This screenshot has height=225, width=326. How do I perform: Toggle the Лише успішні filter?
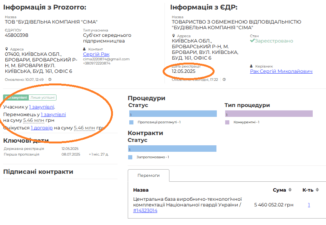click(42, 98)
